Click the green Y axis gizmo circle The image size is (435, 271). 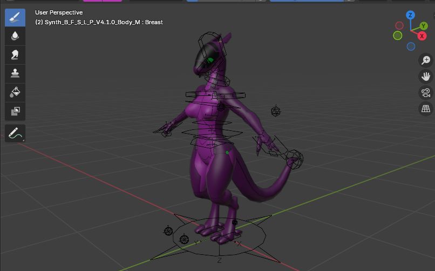pyautogui.click(x=423, y=26)
